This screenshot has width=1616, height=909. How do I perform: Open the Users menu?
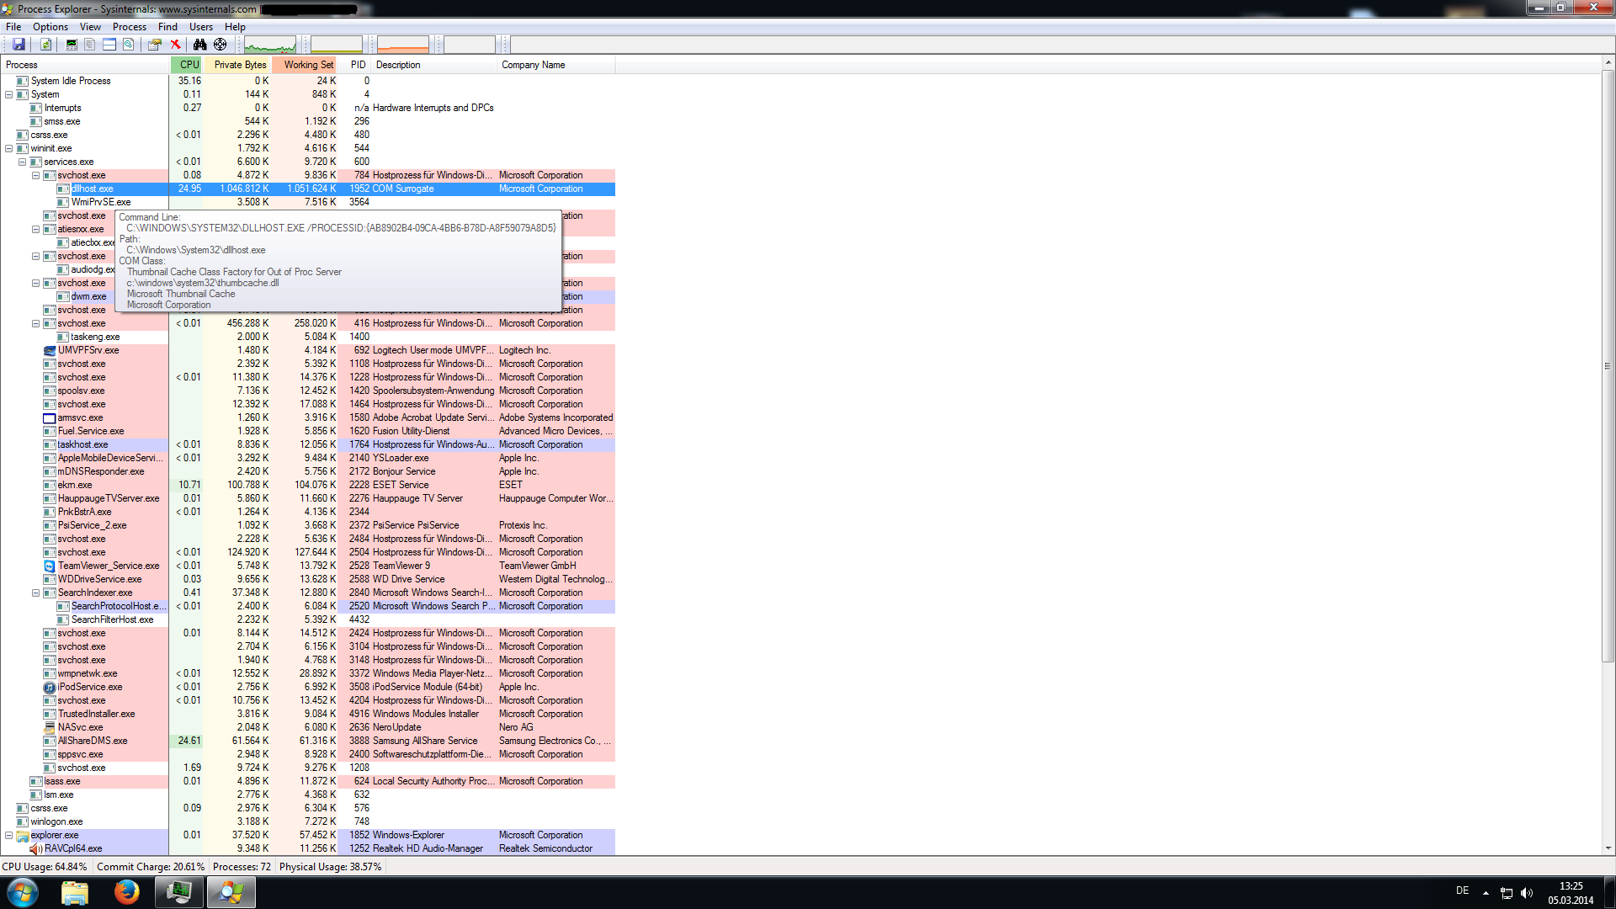click(x=201, y=27)
